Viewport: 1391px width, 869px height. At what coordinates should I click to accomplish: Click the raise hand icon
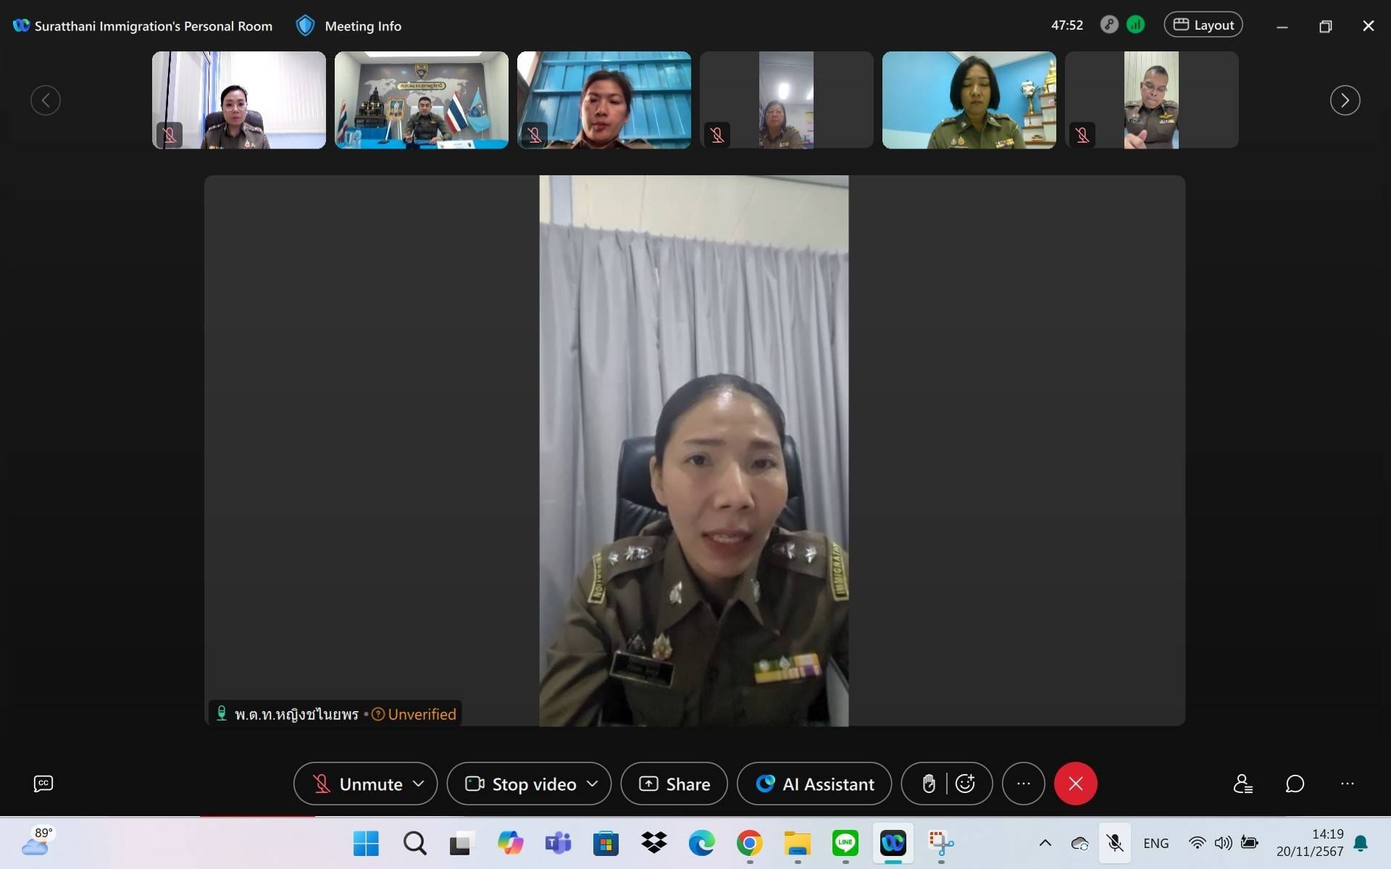tap(928, 784)
